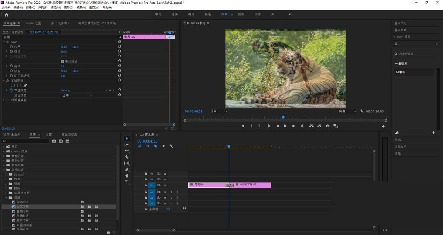The height and width of the screenshot is (235, 443).
Task: Expand the 视频效果 folder in effects list
Action: [4, 165]
